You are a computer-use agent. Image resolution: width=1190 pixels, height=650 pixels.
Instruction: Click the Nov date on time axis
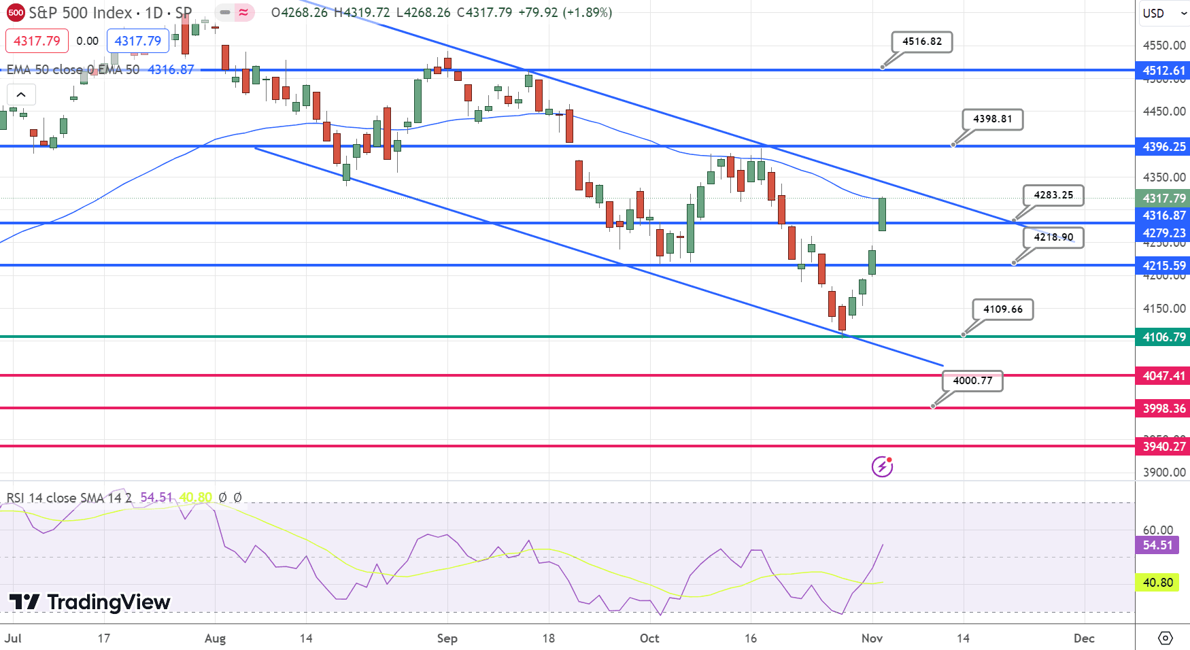(872, 638)
